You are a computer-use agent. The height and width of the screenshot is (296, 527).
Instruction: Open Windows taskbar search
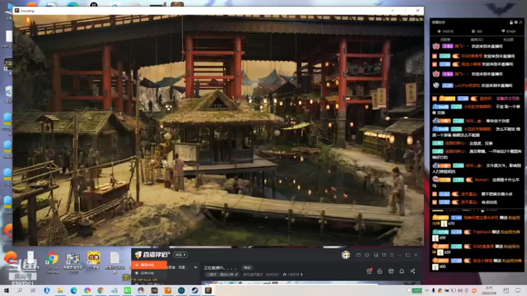click(20, 290)
